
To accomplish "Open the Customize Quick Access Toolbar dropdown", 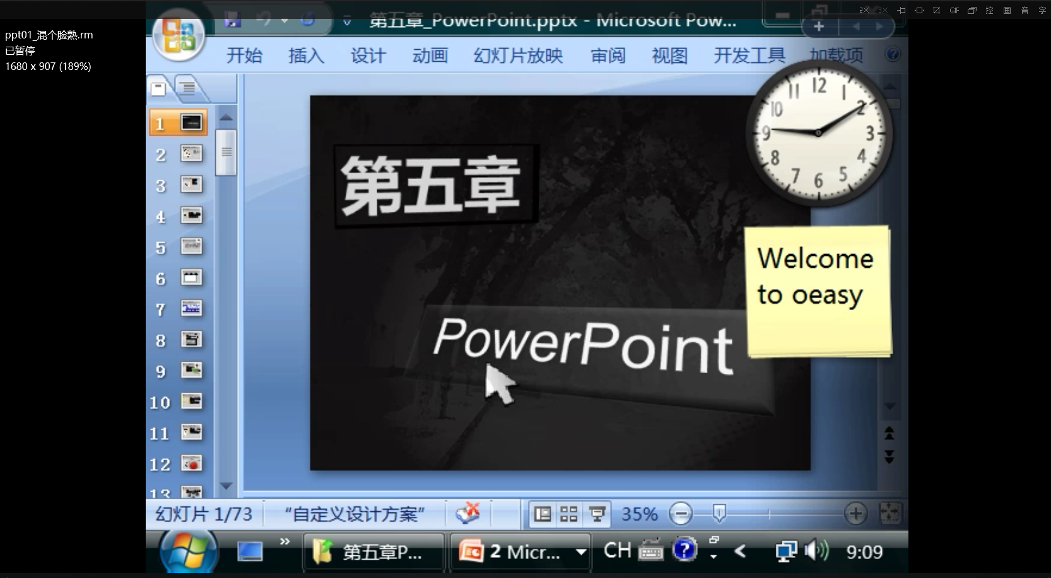I will click(347, 22).
